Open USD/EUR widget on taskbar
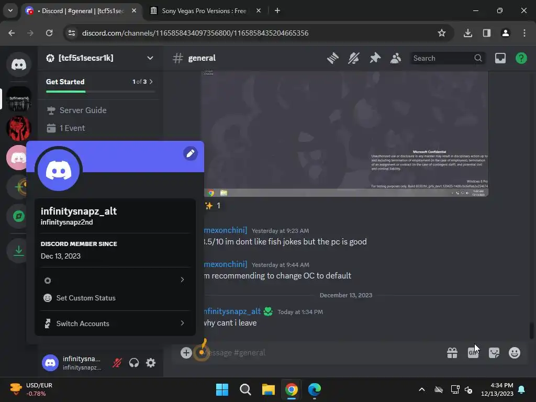The image size is (536, 402). click(31, 389)
